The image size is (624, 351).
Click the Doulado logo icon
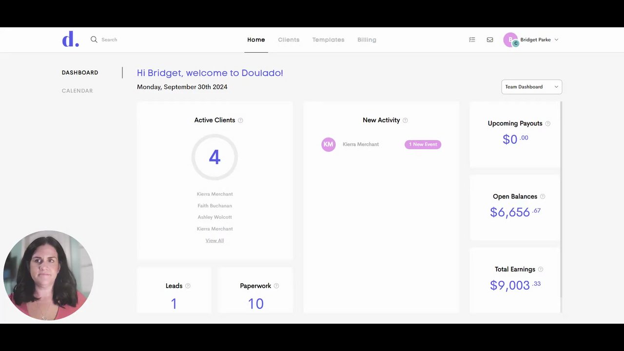70,39
